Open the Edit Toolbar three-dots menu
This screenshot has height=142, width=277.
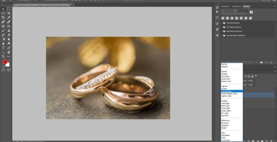(9, 56)
